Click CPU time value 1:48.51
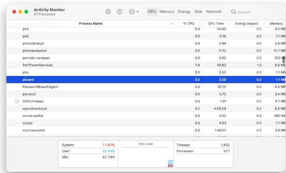This screenshot has width=286, height=173. [x=220, y=130]
